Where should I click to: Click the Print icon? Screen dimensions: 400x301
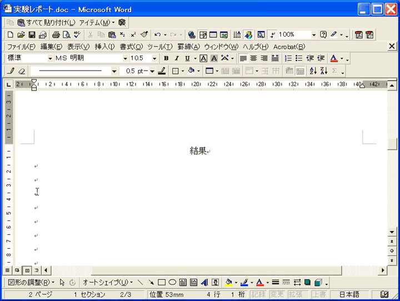(56, 34)
